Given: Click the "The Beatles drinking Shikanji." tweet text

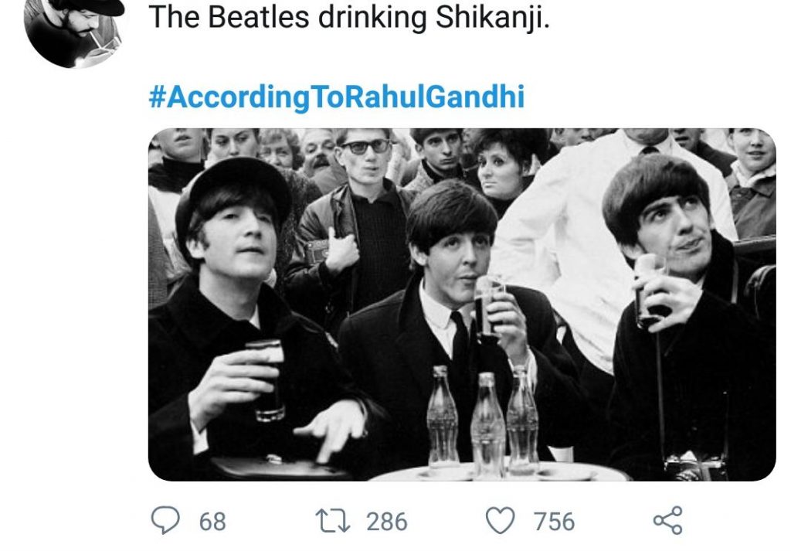Looking at the screenshot, I should pyautogui.click(x=348, y=17).
